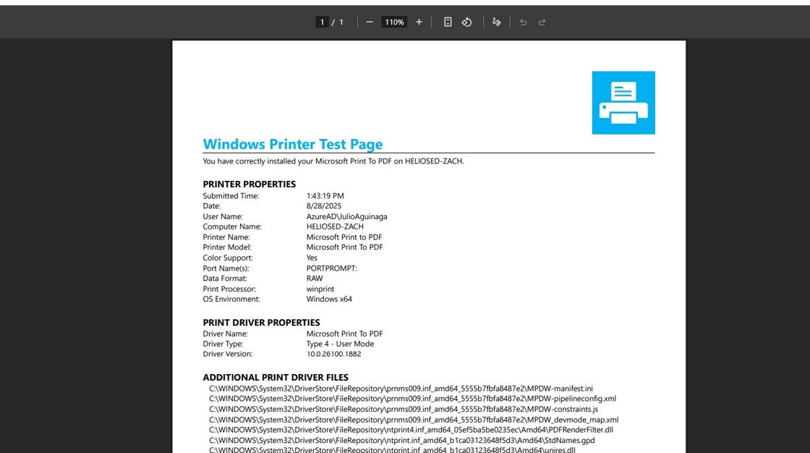
Task: Click the date value 8/28/2025
Action: click(x=324, y=206)
